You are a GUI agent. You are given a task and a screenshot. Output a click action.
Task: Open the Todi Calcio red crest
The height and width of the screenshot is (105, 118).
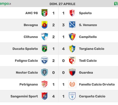pos(72,60)
